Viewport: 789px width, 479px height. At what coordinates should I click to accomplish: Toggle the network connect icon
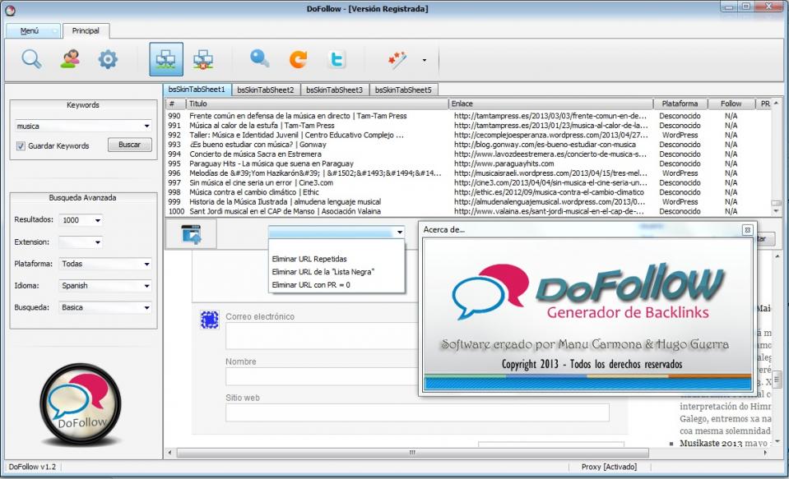[166, 59]
